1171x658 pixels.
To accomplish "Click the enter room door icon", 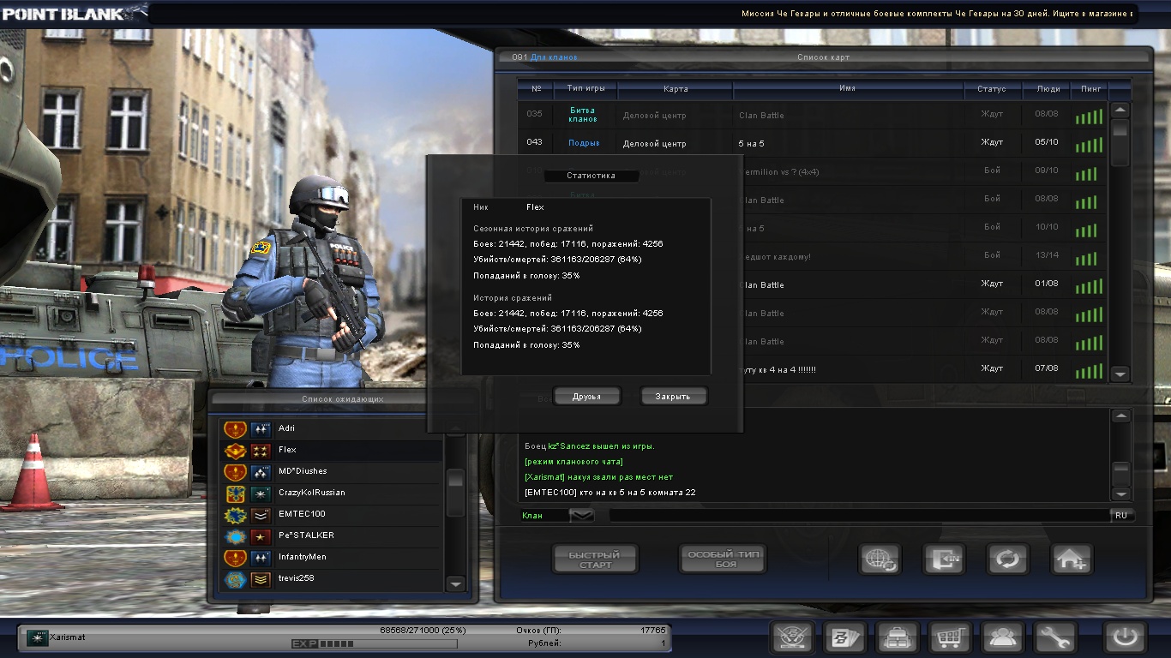I will (x=944, y=559).
